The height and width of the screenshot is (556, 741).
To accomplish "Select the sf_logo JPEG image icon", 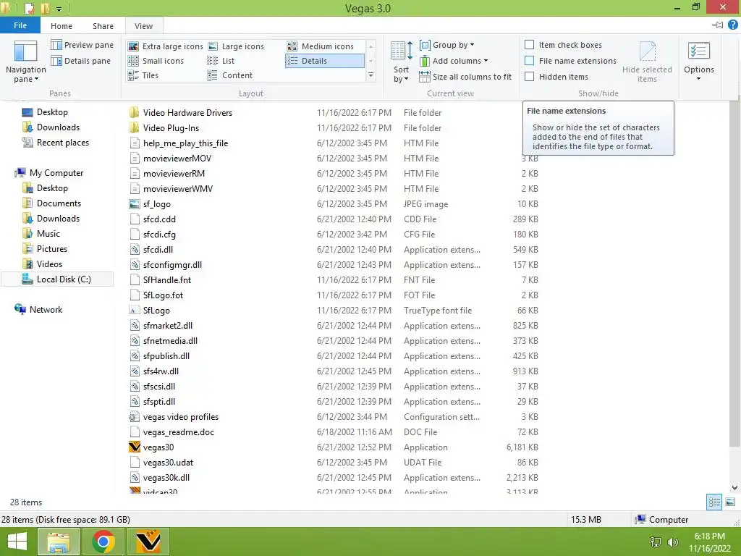I will [134, 203].
